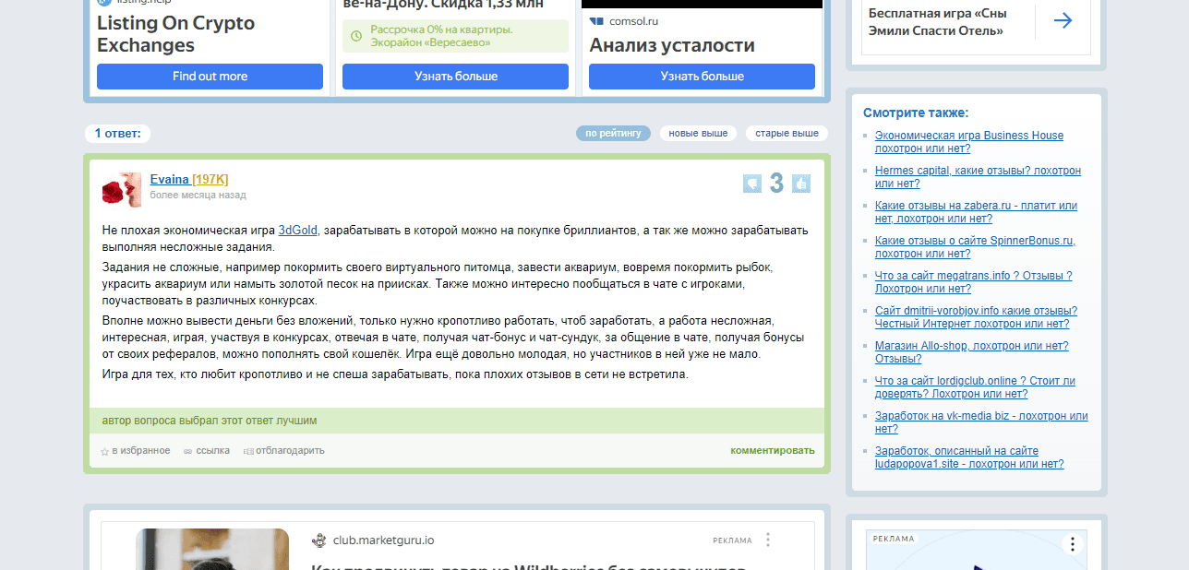The width and height of the screenshot is (1189, 570).
Task: Click 'Узнать больше' under Анализ усталости
Action: pos(702,77)
